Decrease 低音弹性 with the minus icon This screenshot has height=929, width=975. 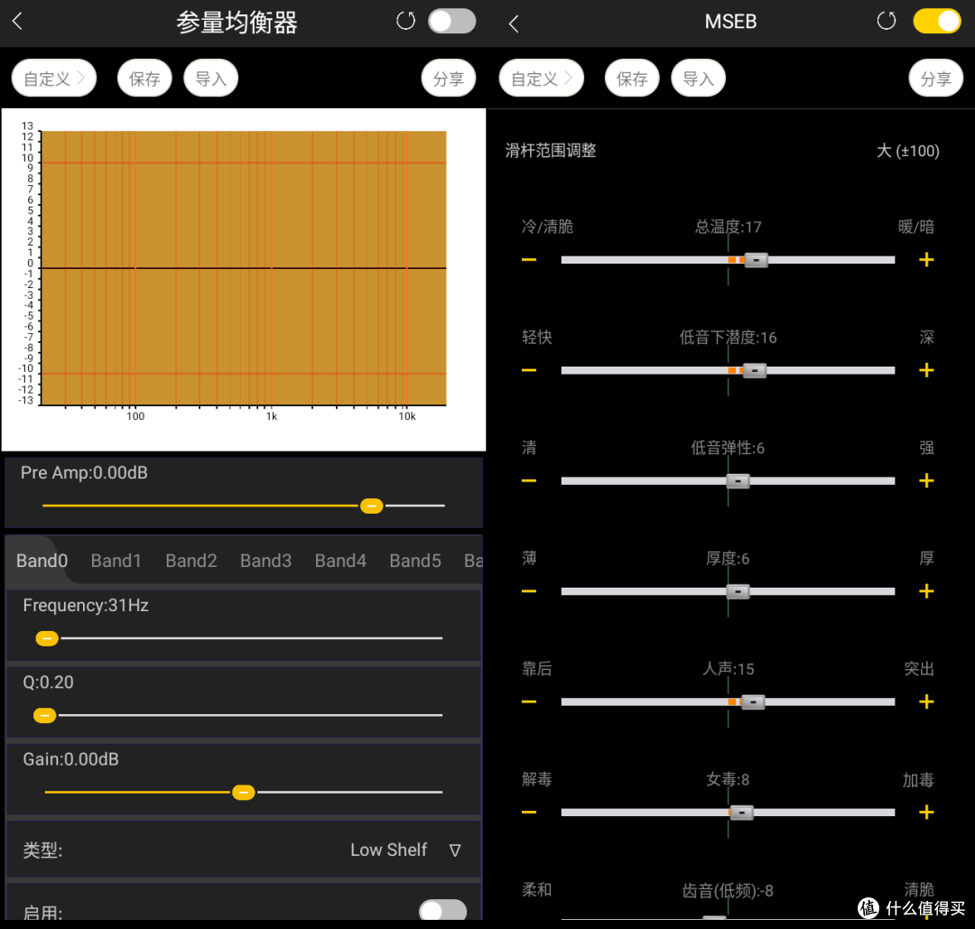click(x=528, y=480)
